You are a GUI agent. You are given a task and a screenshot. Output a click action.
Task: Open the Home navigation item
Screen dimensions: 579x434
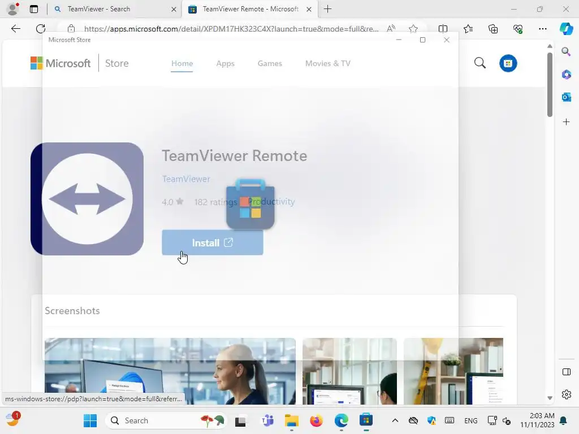point(182,63)
